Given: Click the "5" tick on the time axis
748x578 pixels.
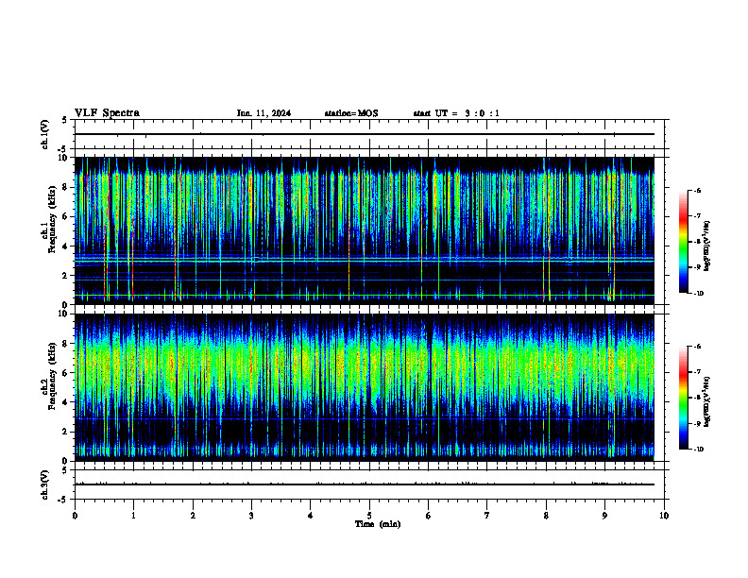Looking at the screenshot, I should click(x=369, y=516).
